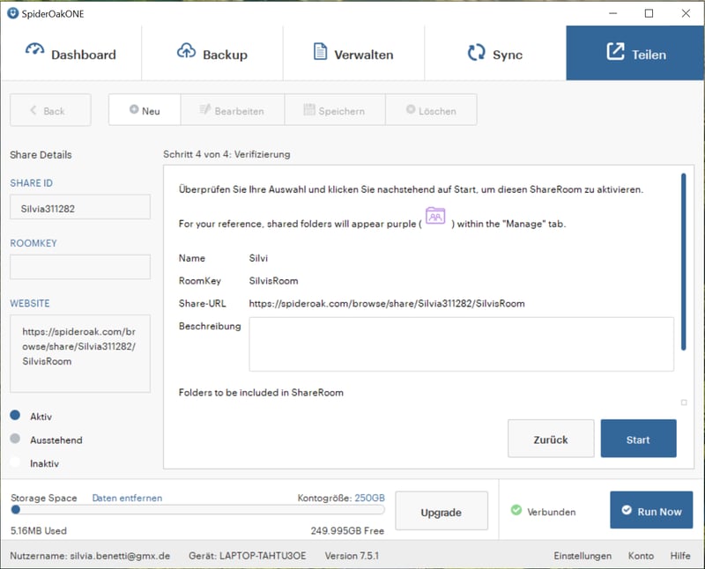Screen dimensions: 705x569
Task: Click the Neu toolbar button
Action: [x=145, y=110]
